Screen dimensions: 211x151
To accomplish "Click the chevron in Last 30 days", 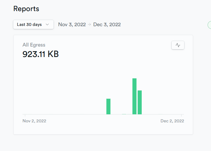I will pyautogui.click(x=47, y=25).
